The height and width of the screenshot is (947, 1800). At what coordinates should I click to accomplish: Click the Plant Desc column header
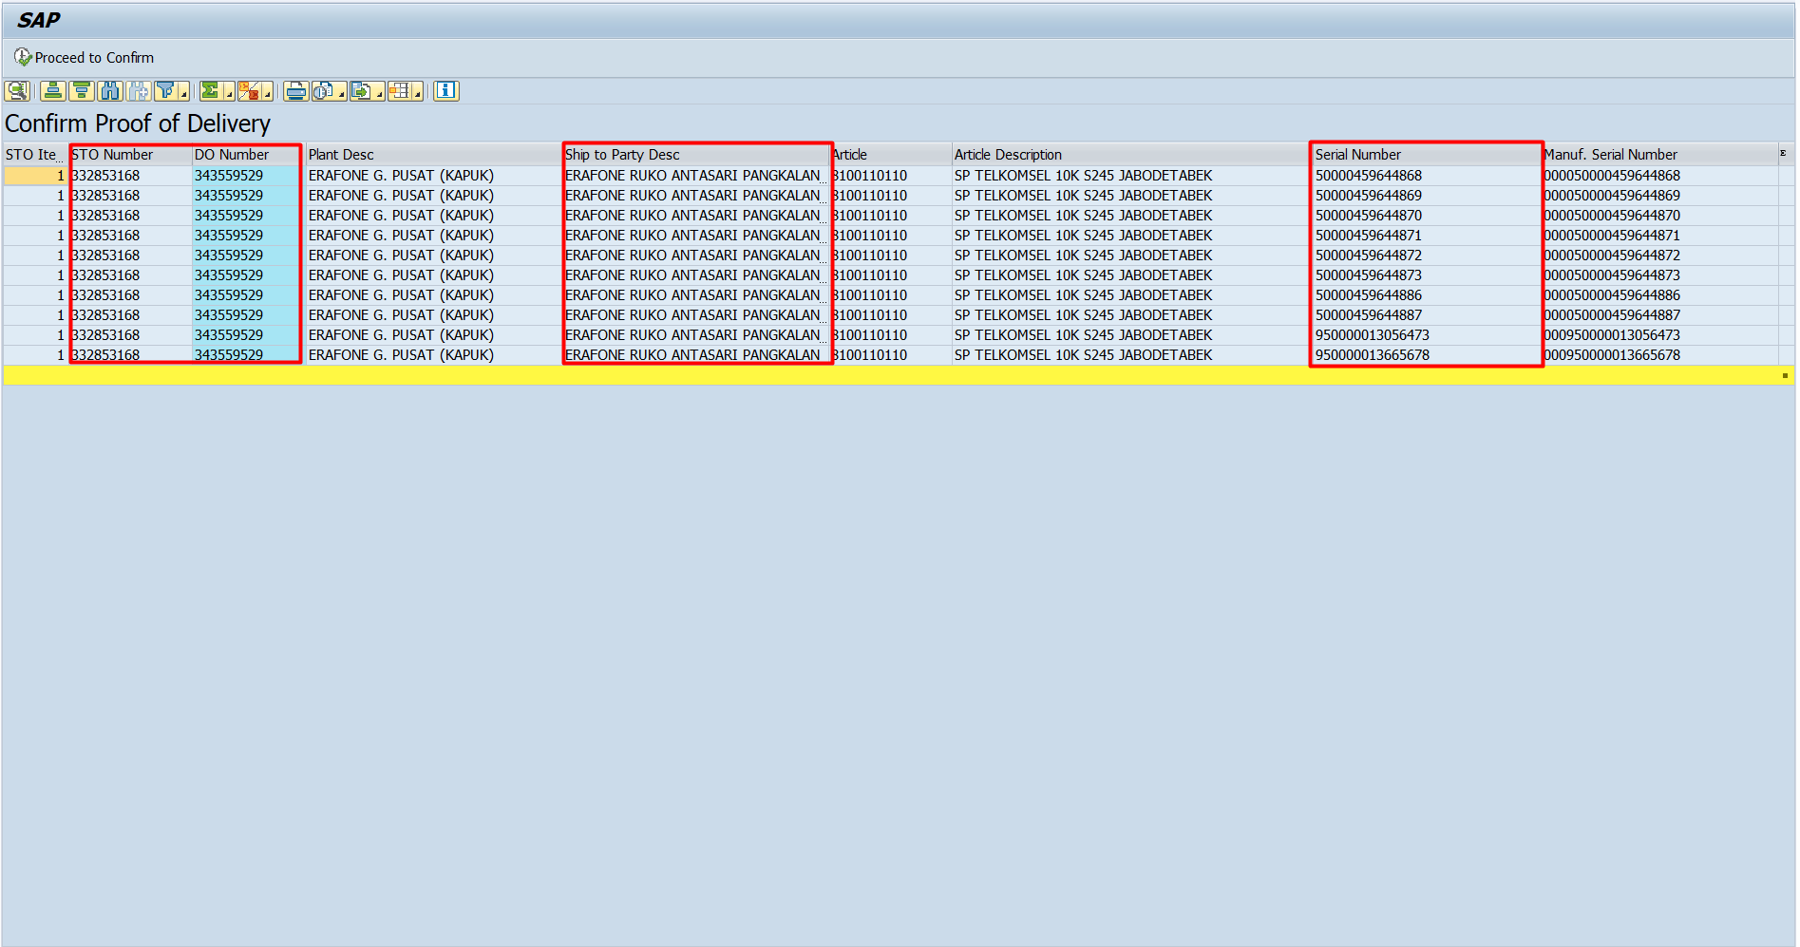[x=341, y=155]
